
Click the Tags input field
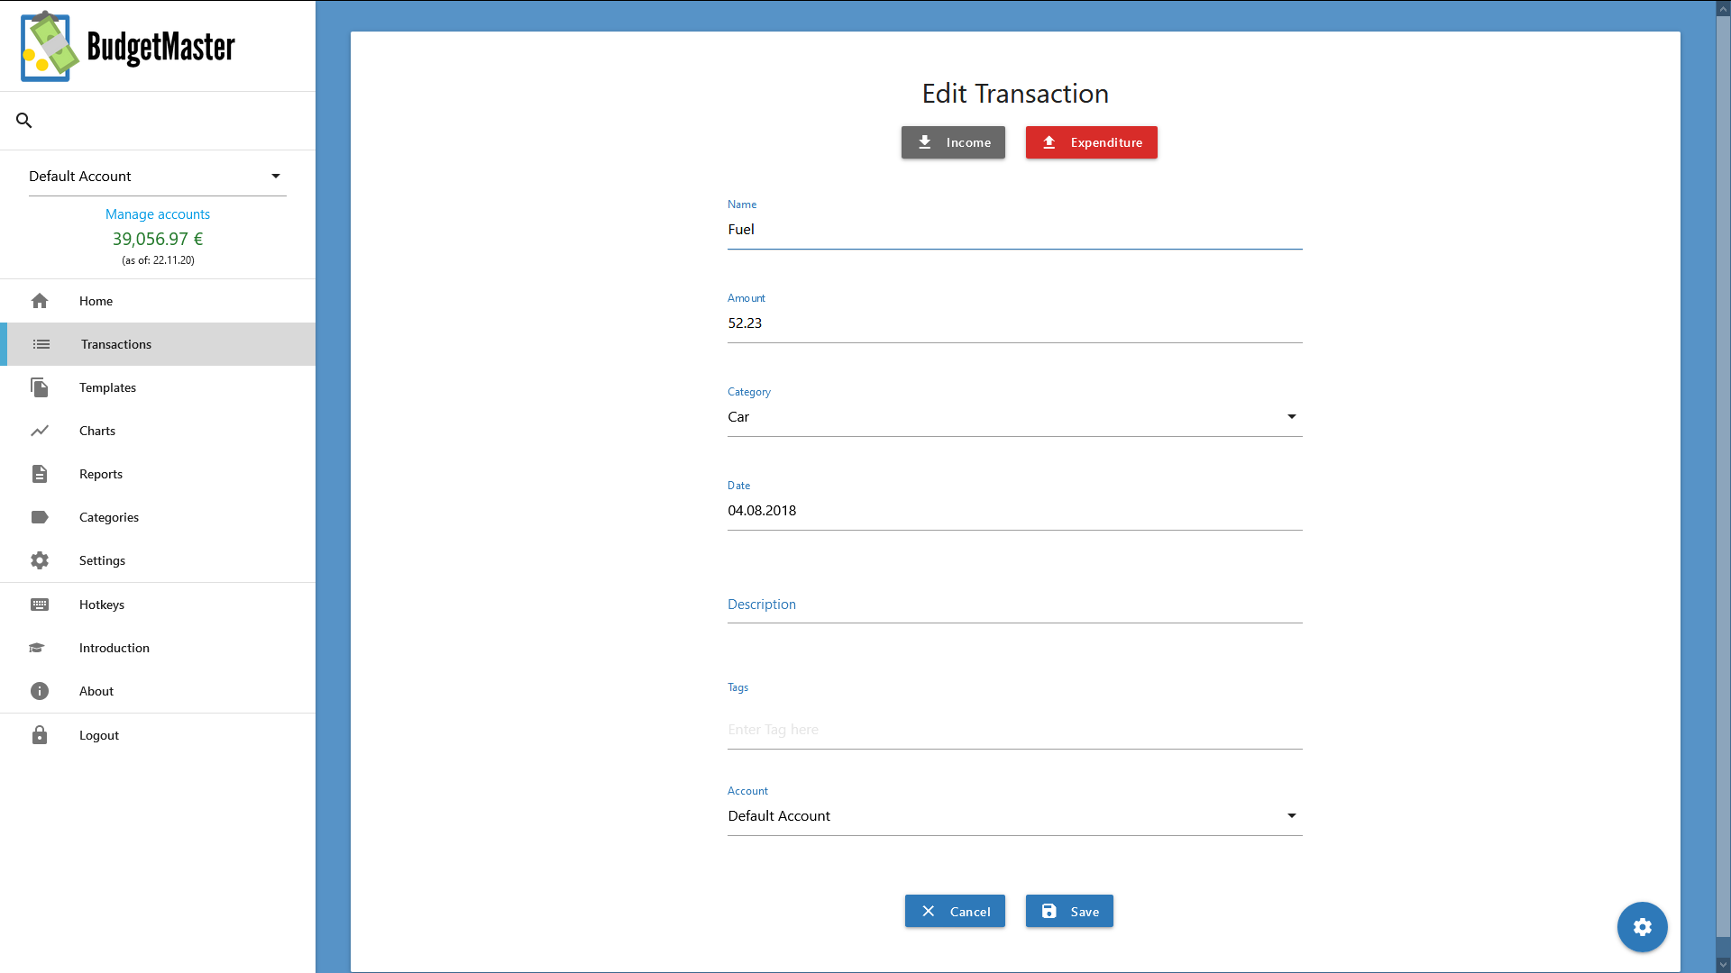click(x=1015, y=730)
